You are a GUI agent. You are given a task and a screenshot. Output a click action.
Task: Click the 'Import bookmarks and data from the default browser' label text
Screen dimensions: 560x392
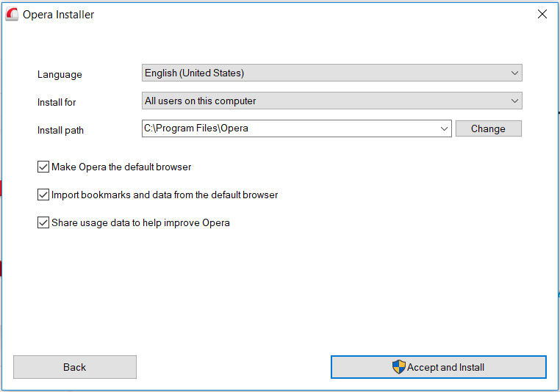coord(165,195)
